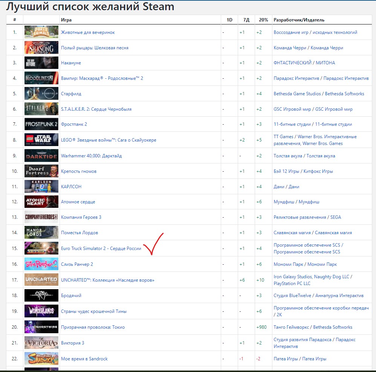The image size is (376, 372).
Task: Open the Atomic Heart thumbnail image
Action: 41,201
